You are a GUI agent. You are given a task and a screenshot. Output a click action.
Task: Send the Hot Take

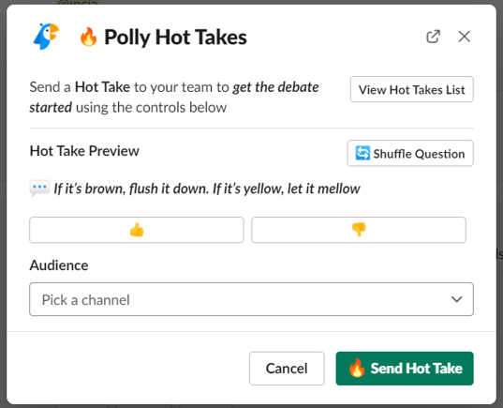pyautogui.click(x=405, y=369)
